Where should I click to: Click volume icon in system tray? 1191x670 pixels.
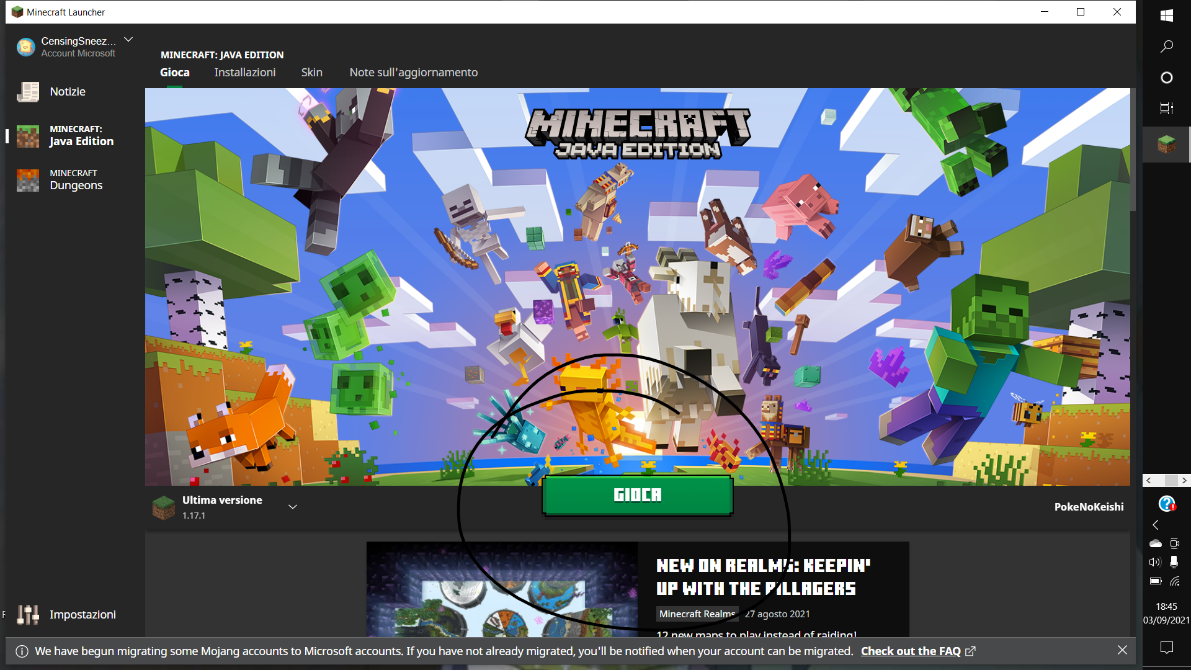click(x=1154, y=562)
